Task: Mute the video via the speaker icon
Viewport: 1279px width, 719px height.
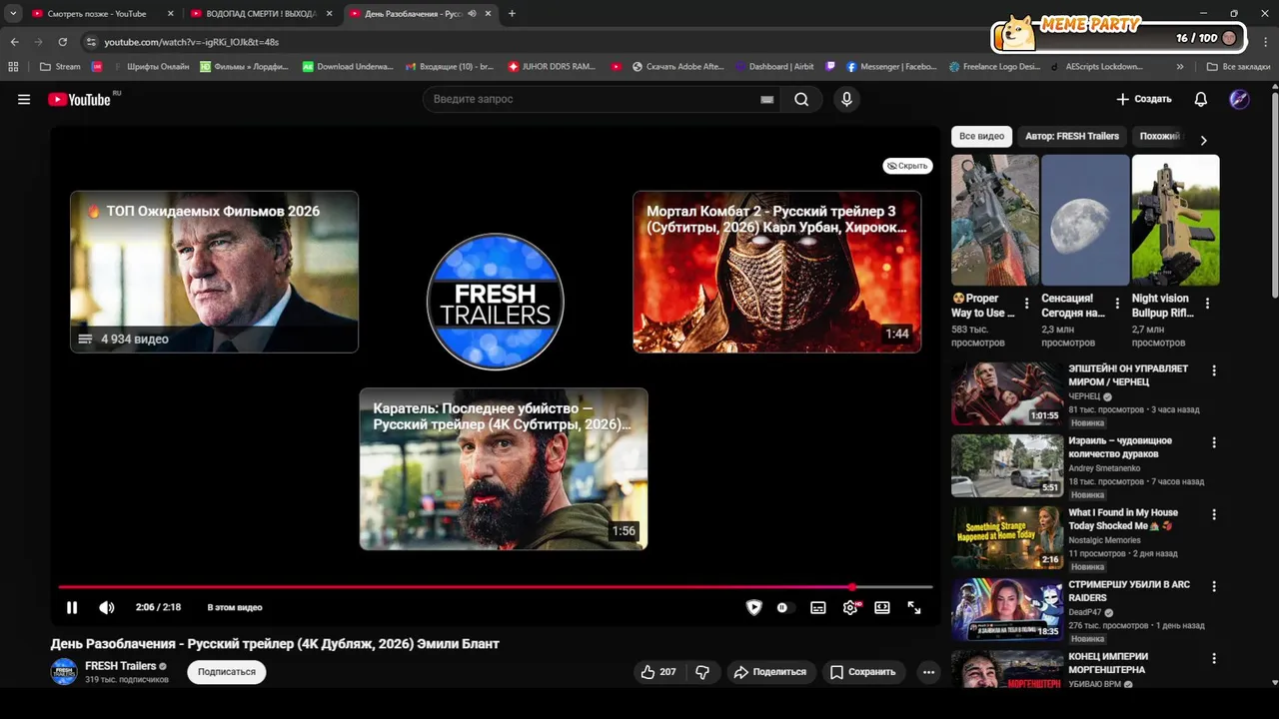Action: tap(107, 607)
